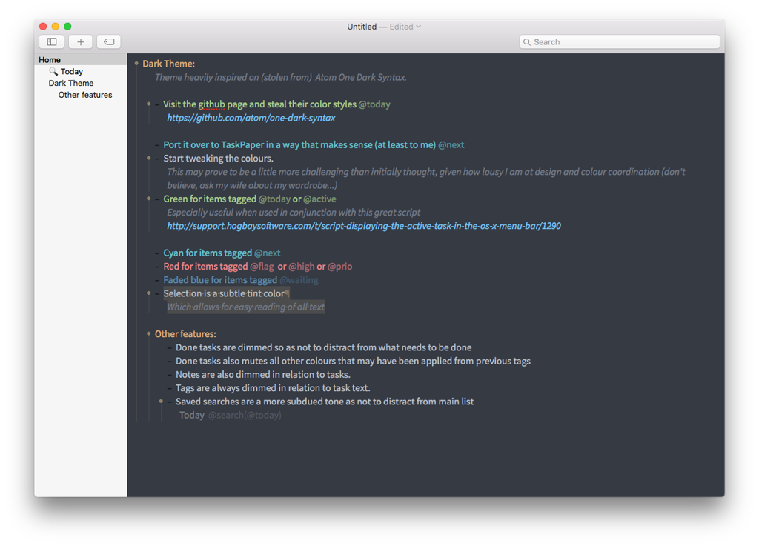Toggle the sidebar with the leftmost toolbar icon

[x=51, y=41]
